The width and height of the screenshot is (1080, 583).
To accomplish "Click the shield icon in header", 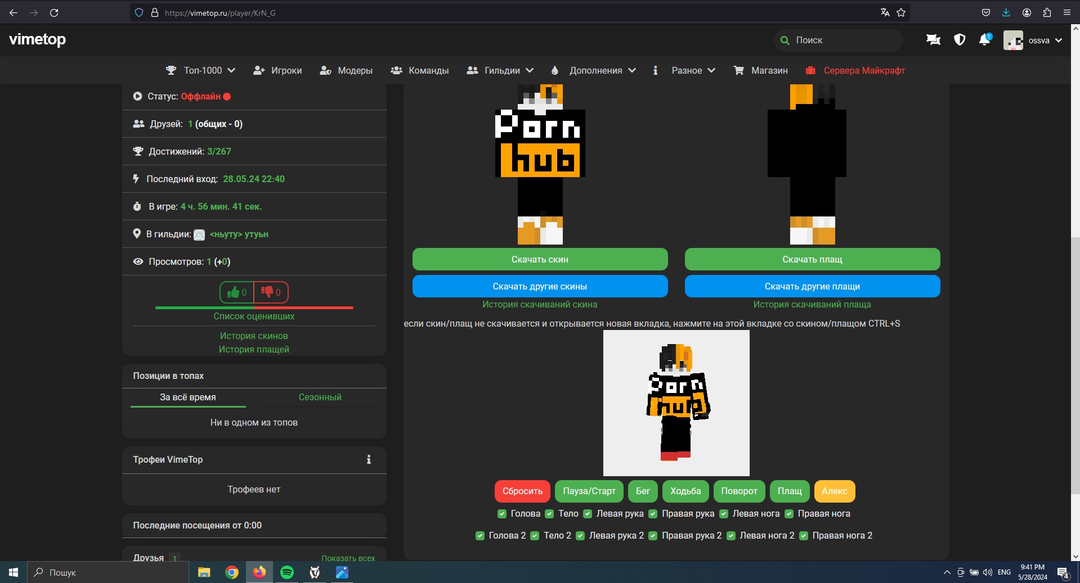I will [x=960, y=40].
